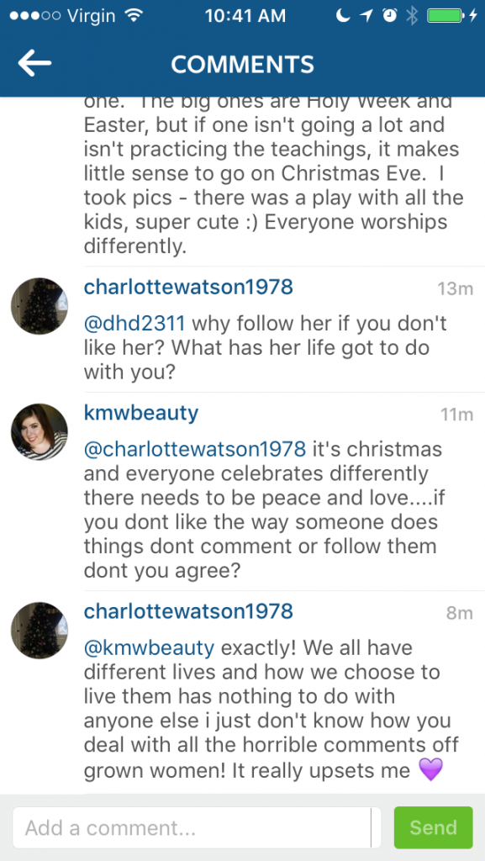Tap the alarm clock status icon

(x=389, y=15)
